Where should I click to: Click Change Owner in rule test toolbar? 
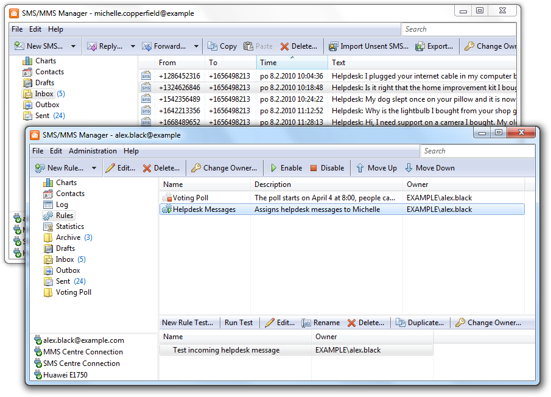point(488,323)
